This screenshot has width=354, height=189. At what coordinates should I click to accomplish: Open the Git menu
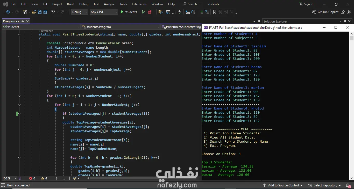(x=45, y=4)
